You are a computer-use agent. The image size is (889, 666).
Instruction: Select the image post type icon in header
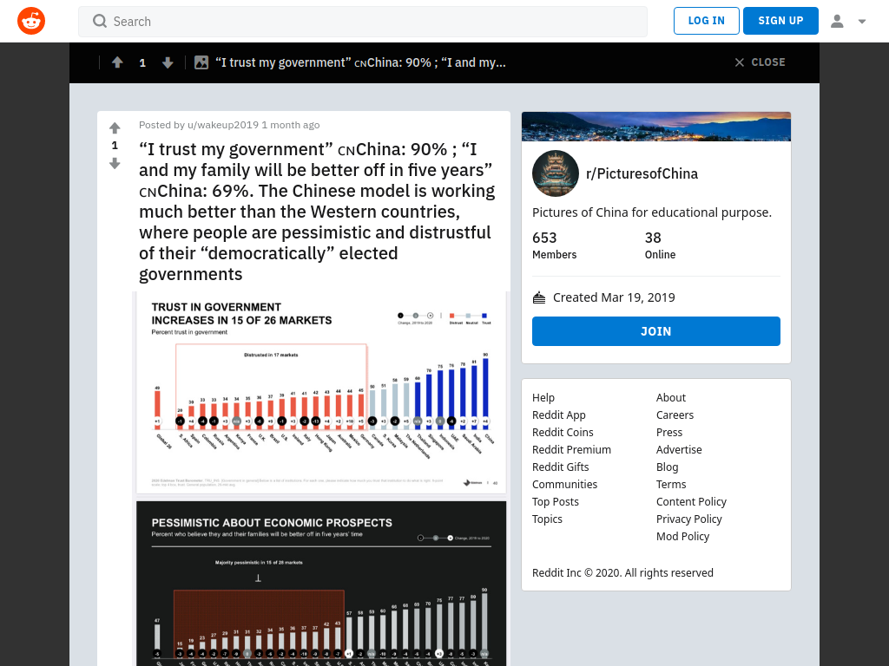201,62
